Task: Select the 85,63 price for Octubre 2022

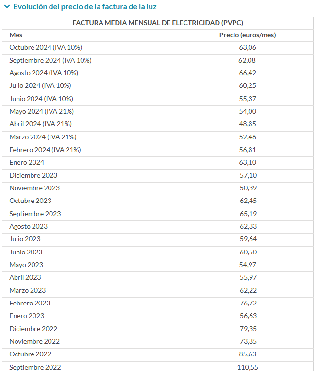Action: (248, 354)
